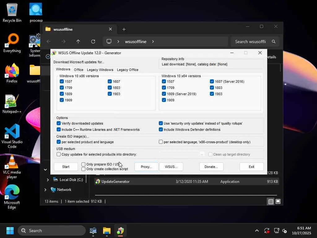Toggle ISO per selected product and language
317x238 pixels.
59,142
